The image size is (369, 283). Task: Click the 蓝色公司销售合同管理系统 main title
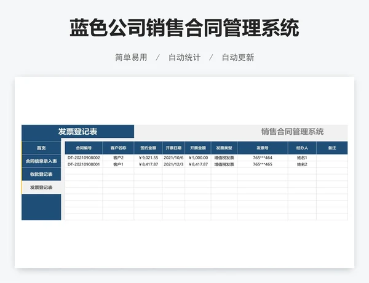click(184, 28)
